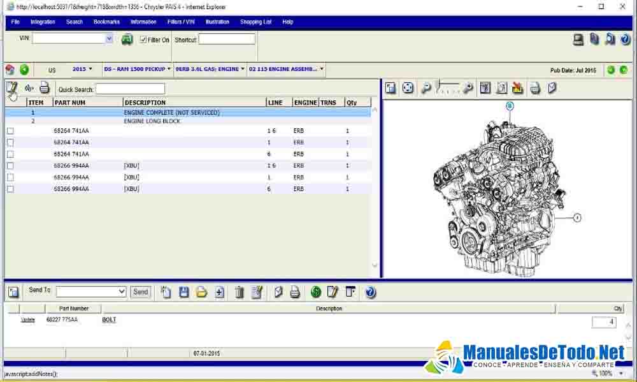Click the Send button
637x382 pixels.
pos(141,291)
